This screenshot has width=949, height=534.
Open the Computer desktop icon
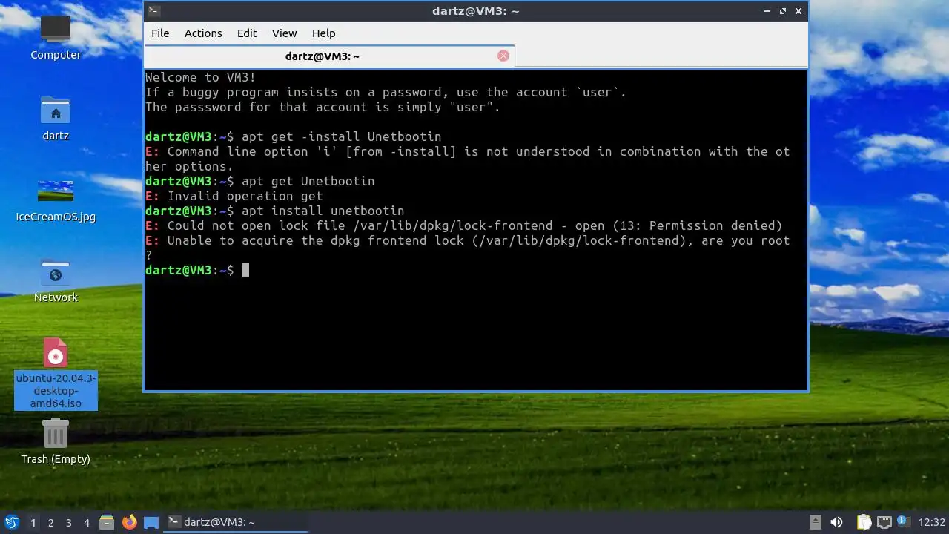pyautogui.click(x=56, y=36)
